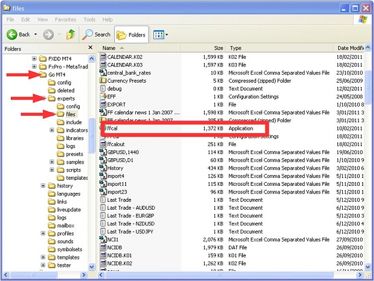The width and height of the screenshot is (374, 281).
Task: Open the Edit menu
Action: 25,20
